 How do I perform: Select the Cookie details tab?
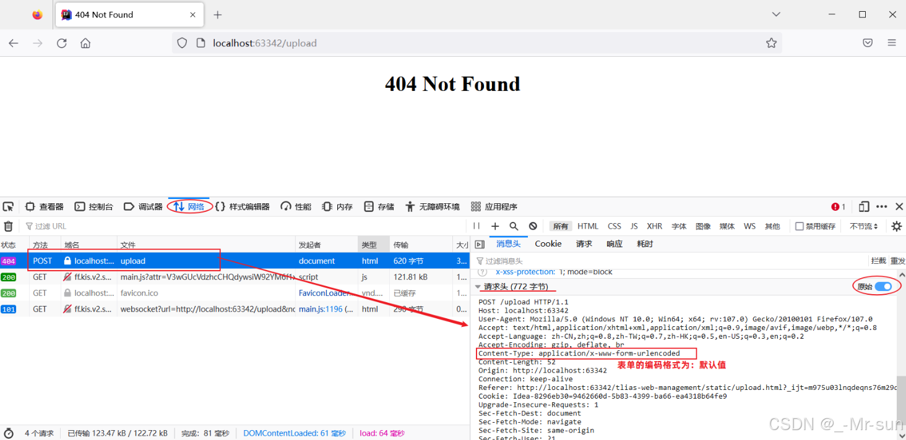(x=548, y=244)
